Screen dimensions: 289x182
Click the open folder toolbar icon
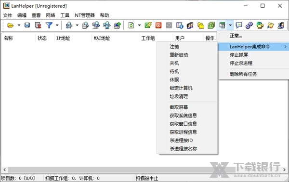(11, 25)
